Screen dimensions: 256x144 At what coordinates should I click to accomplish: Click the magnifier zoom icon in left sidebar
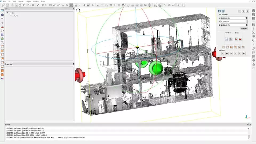(2, 43)
